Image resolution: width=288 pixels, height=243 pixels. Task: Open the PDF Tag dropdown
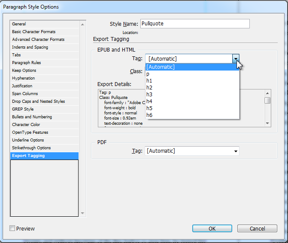tap(192, 151)
